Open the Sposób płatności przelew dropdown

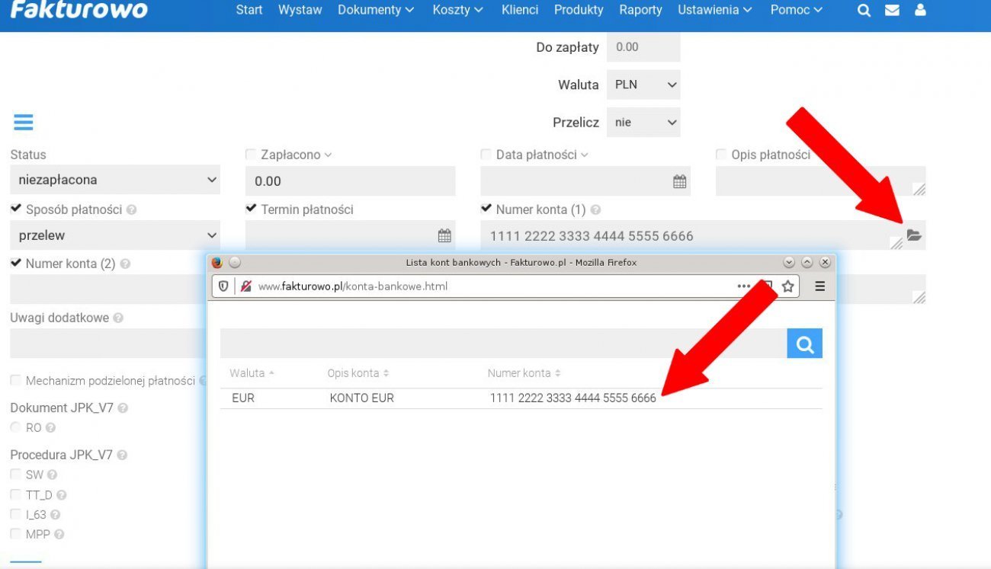coord(114,235)
